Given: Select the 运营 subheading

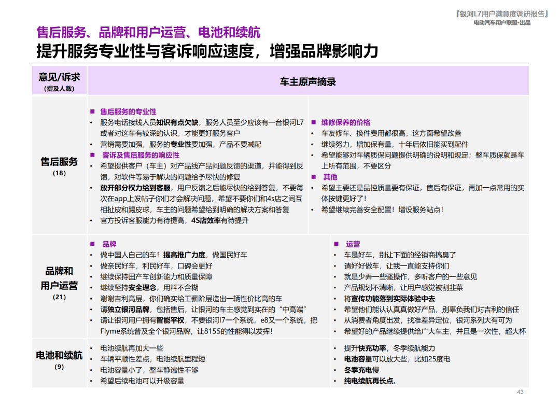Looking at the screenshot, I should pos(353,244).
